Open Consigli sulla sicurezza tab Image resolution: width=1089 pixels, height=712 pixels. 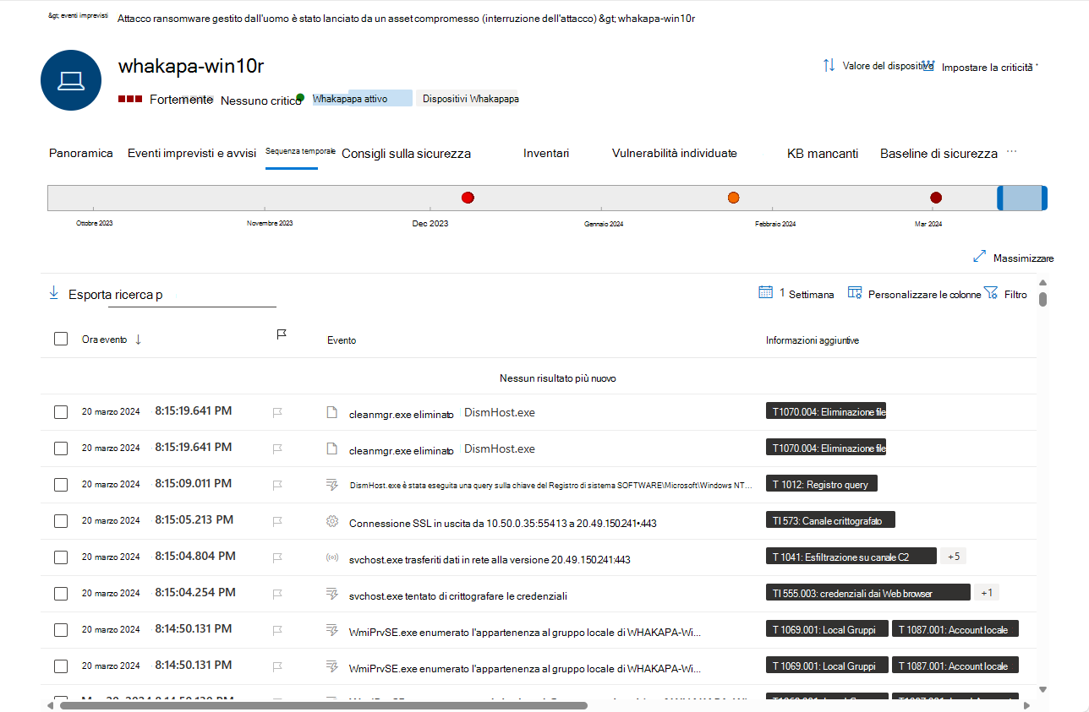tap(406, 154)
